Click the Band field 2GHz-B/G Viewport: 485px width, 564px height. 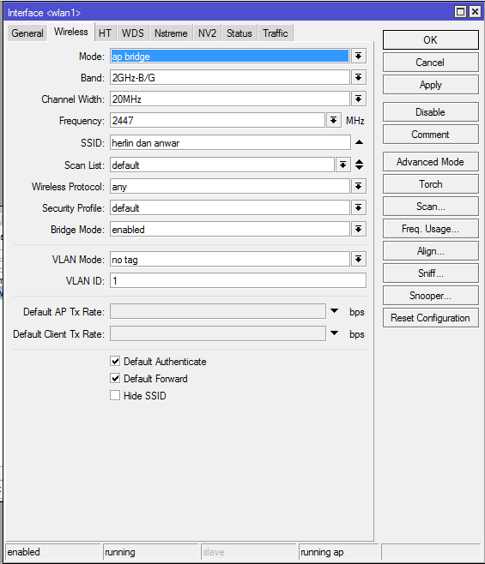point(230,77)
